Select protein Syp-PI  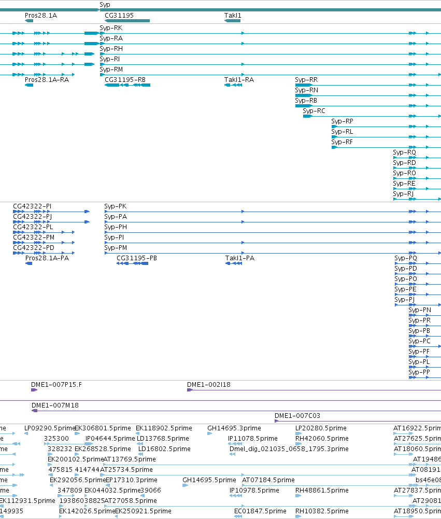tap(114, 237)
